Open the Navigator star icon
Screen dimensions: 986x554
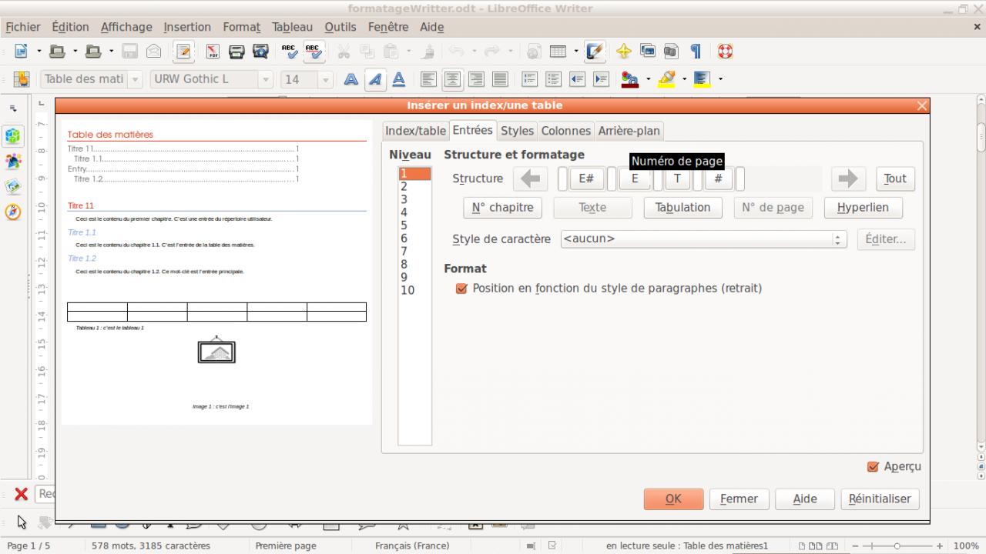point(624,52)
